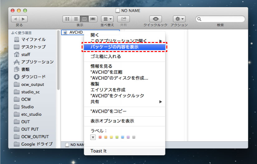Viewport: 257px width, 164px height.
Task: Open the アクション gear dropdown
Action: coord(179,19)
